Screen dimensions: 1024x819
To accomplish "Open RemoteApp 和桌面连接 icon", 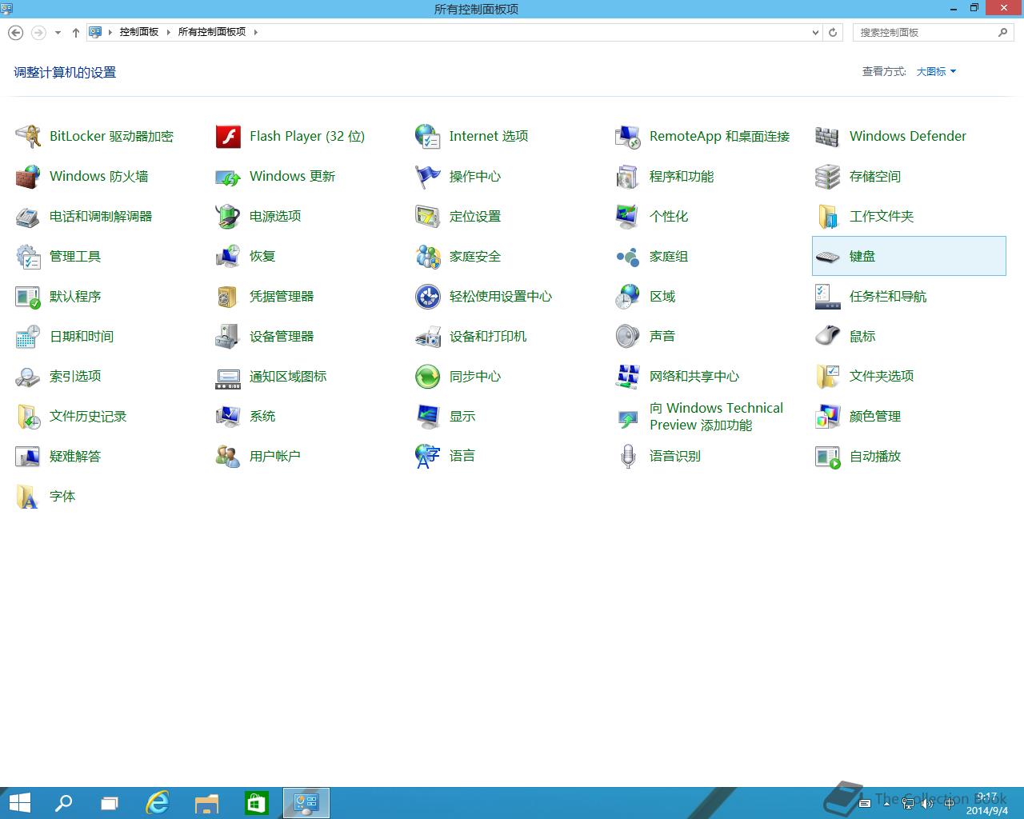I will (628, 136).
